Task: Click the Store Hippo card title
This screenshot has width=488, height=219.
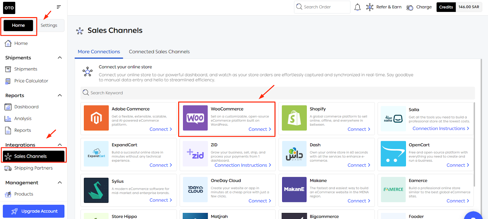Action: click(124, 216)
